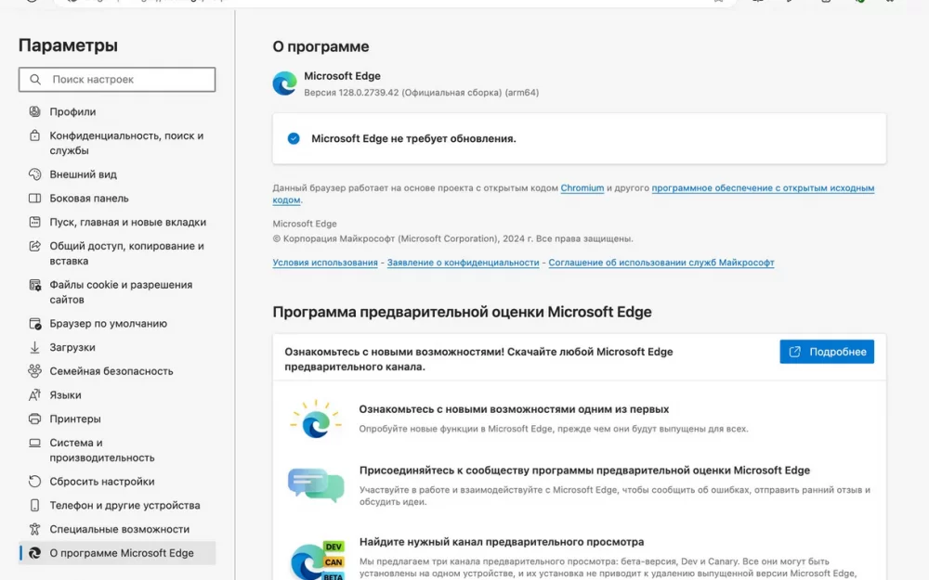Select the languages icon next to Языки
The width and height of the screenshot is (929, 580).
[35, 394]
